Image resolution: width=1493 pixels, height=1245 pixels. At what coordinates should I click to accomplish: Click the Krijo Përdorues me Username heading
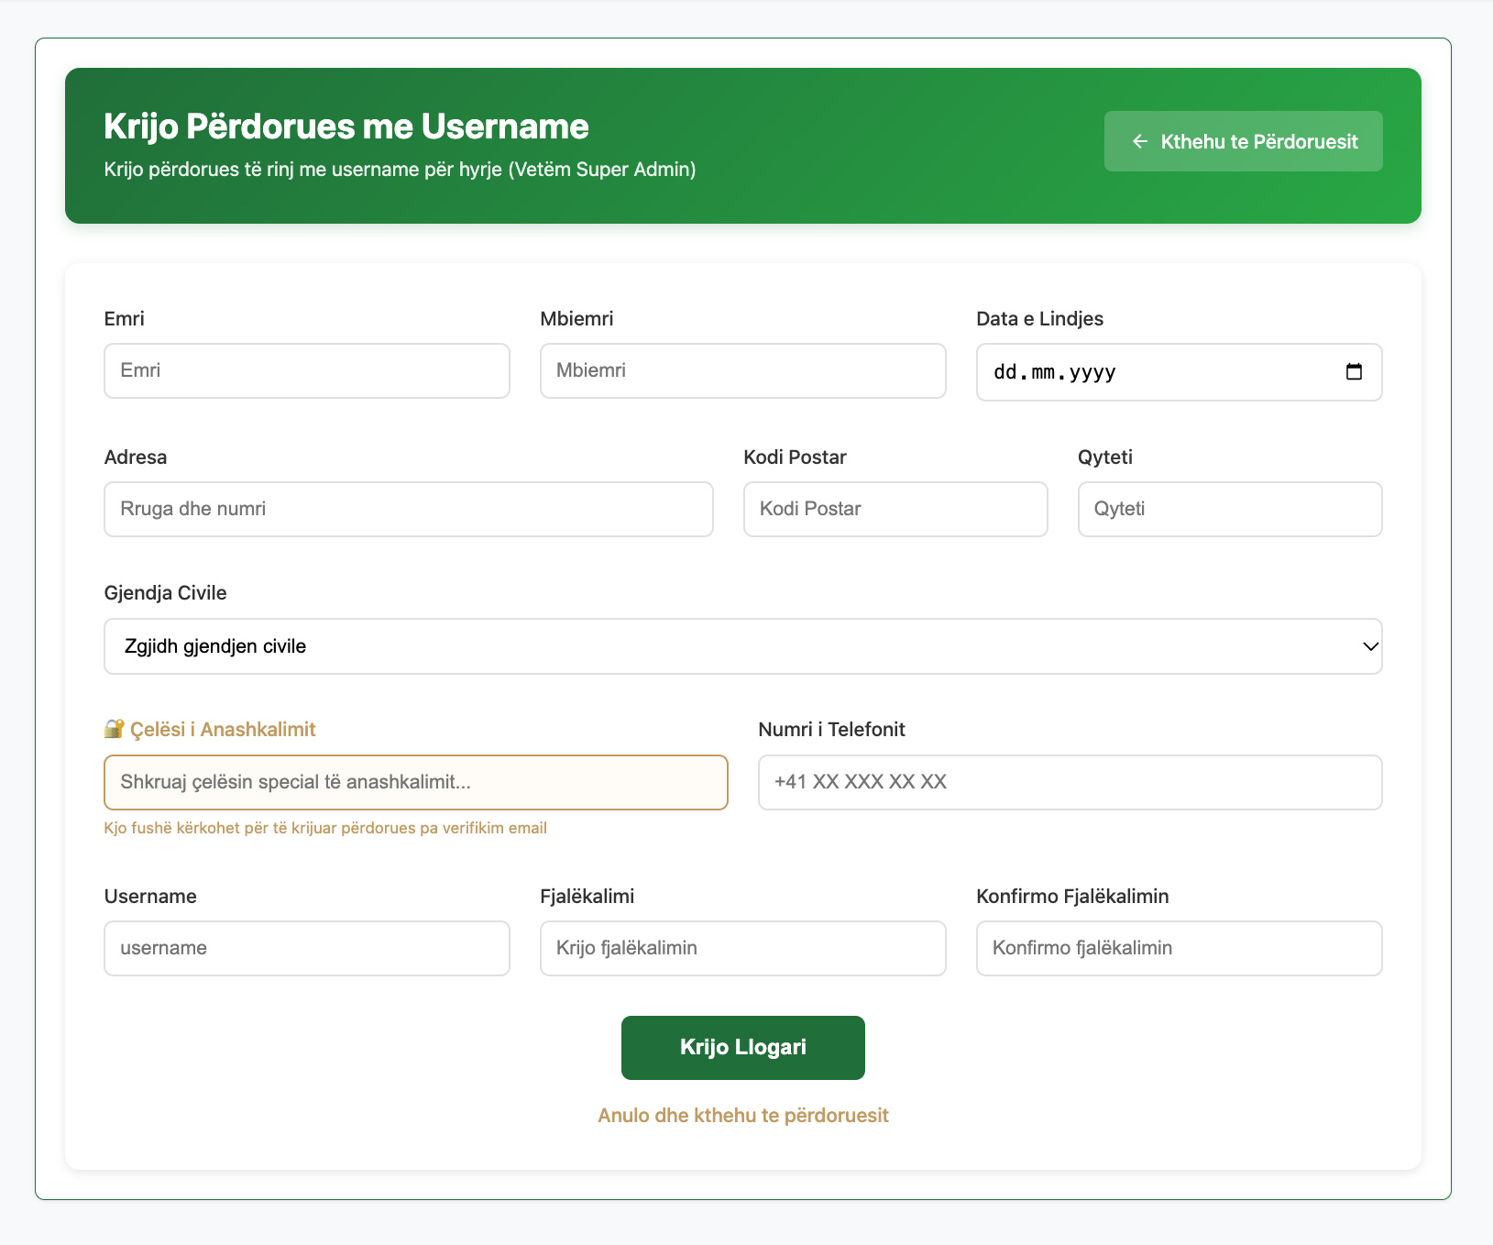[x=346, y=127]
